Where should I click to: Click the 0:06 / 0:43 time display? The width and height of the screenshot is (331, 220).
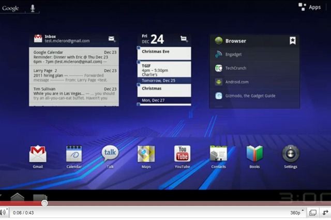[23, 213]
